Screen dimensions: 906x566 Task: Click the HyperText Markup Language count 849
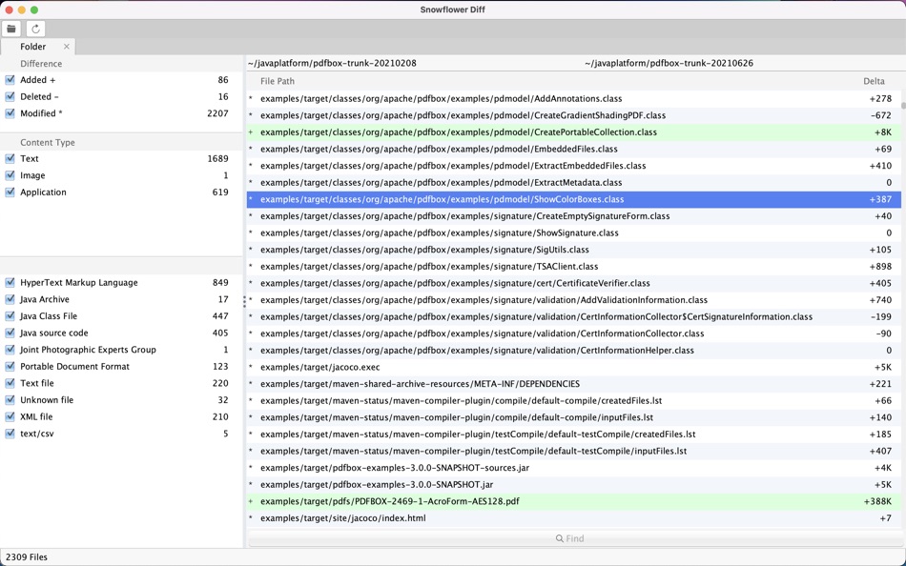point(220,282)
